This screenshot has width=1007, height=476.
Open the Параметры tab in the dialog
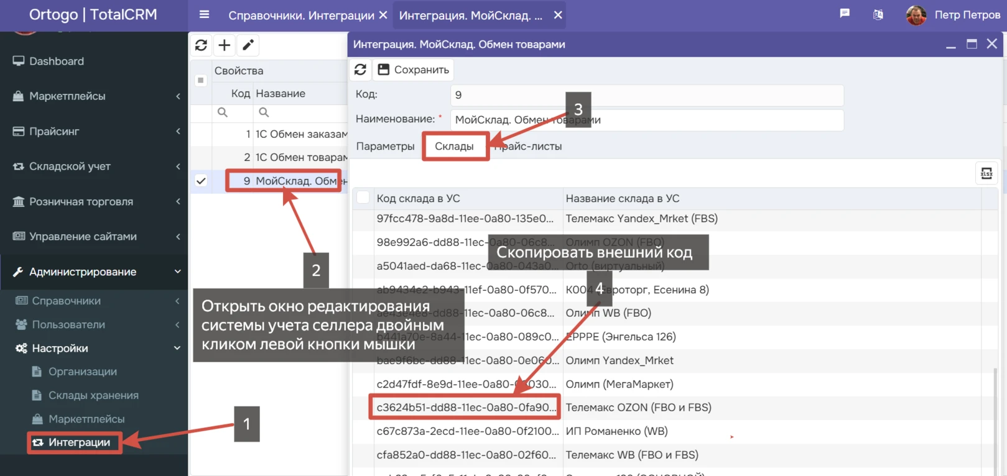tap(385, 146)
